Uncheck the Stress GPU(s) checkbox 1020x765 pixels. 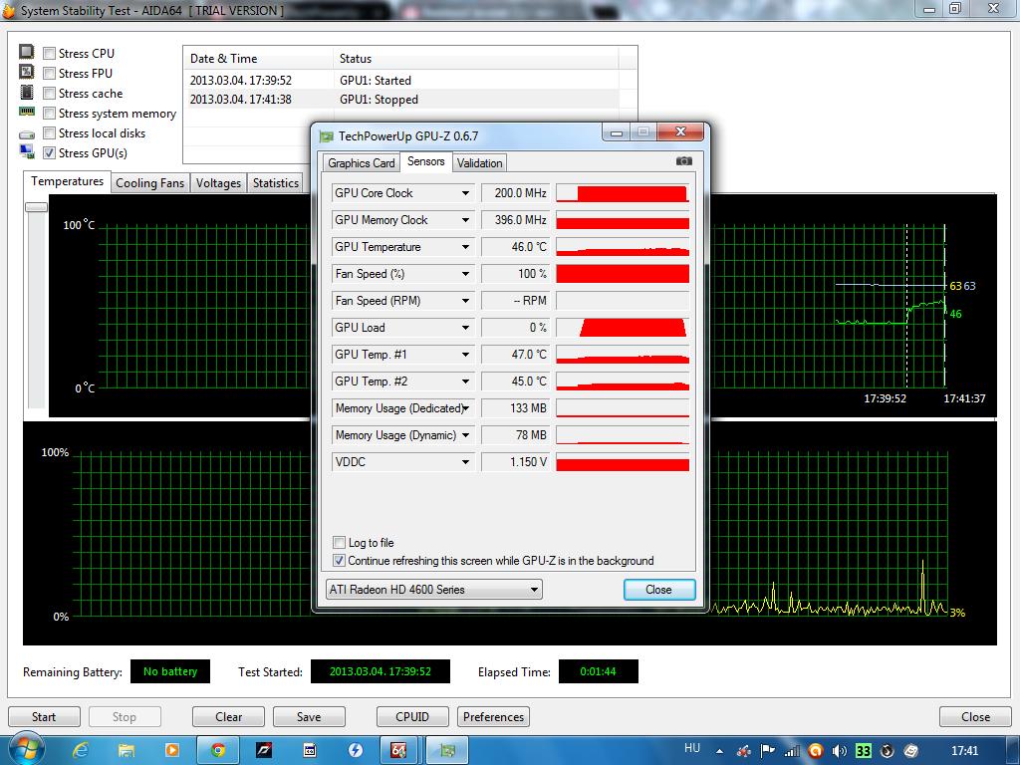[x=49, y=153]
